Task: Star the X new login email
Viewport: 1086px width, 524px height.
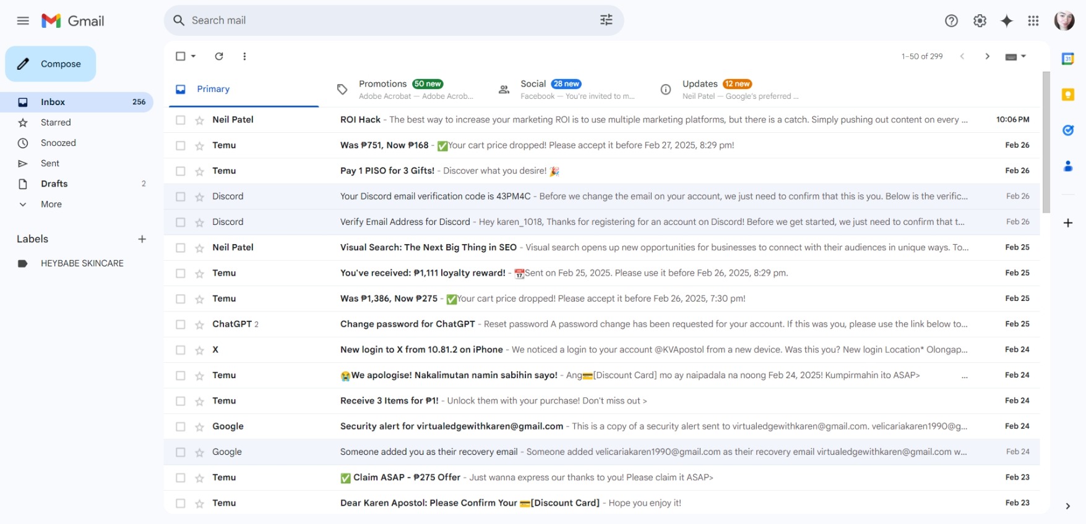Action: (199, 350)
